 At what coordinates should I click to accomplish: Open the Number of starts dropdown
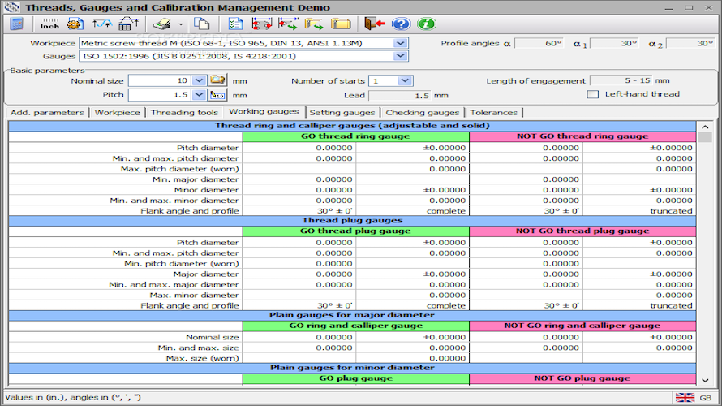pyautogui.click(x=404, y=80)
